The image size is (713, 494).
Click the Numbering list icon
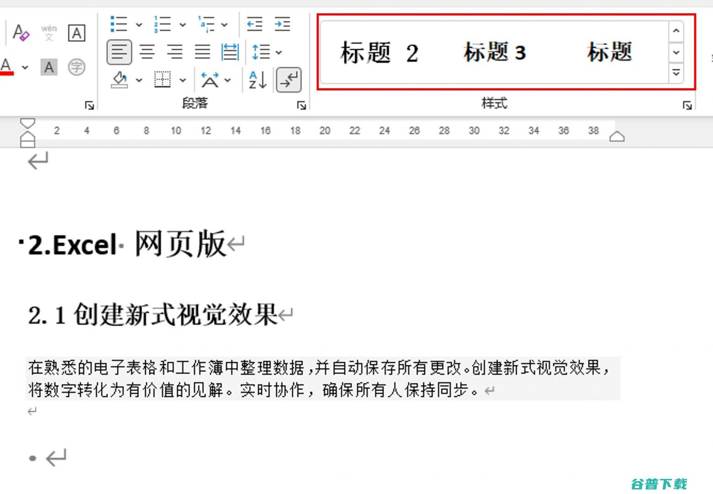[162, 24]
